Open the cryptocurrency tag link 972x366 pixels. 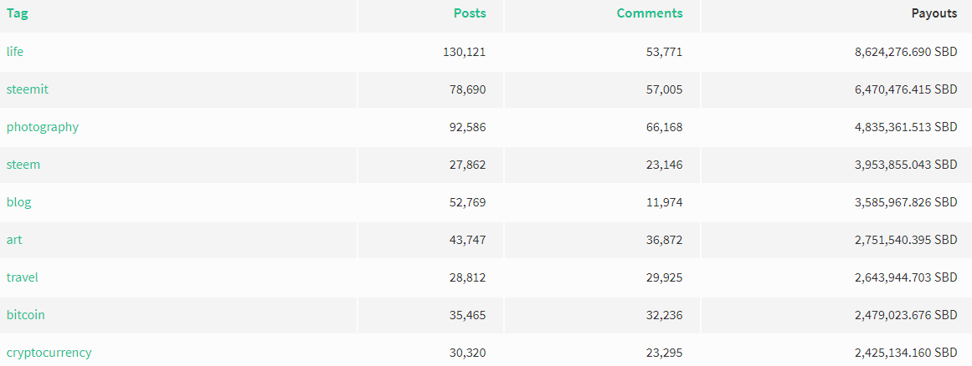pos(49,353)
